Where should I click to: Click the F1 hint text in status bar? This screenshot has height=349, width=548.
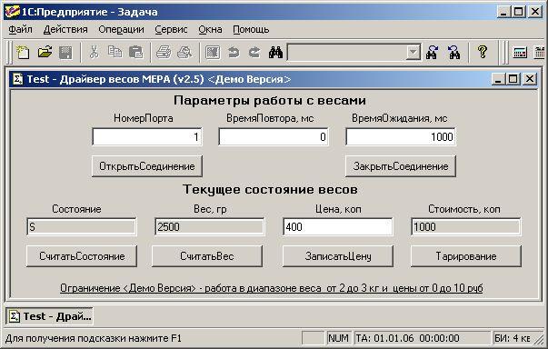pos(94,338)
